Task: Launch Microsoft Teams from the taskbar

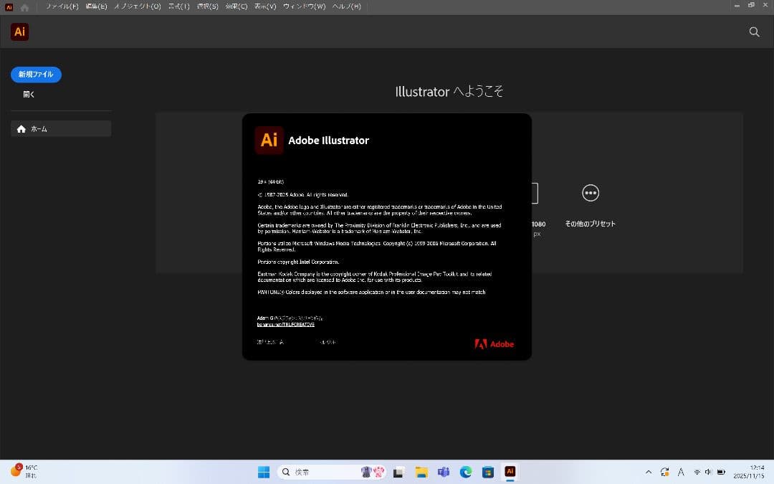Action: [x=444, y=472]
